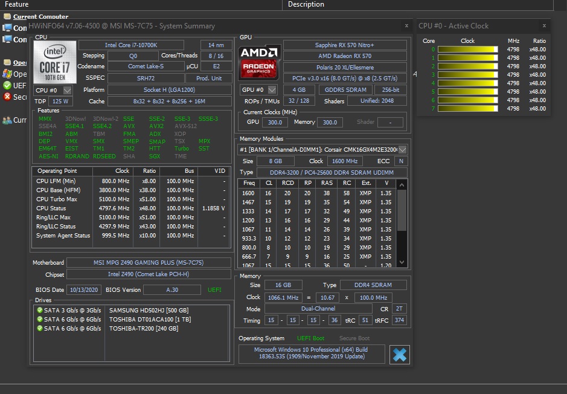This screenshot has height=394, width=567.
Task: Click the Intel Z490 chipset field
Action: coord(149,274)
